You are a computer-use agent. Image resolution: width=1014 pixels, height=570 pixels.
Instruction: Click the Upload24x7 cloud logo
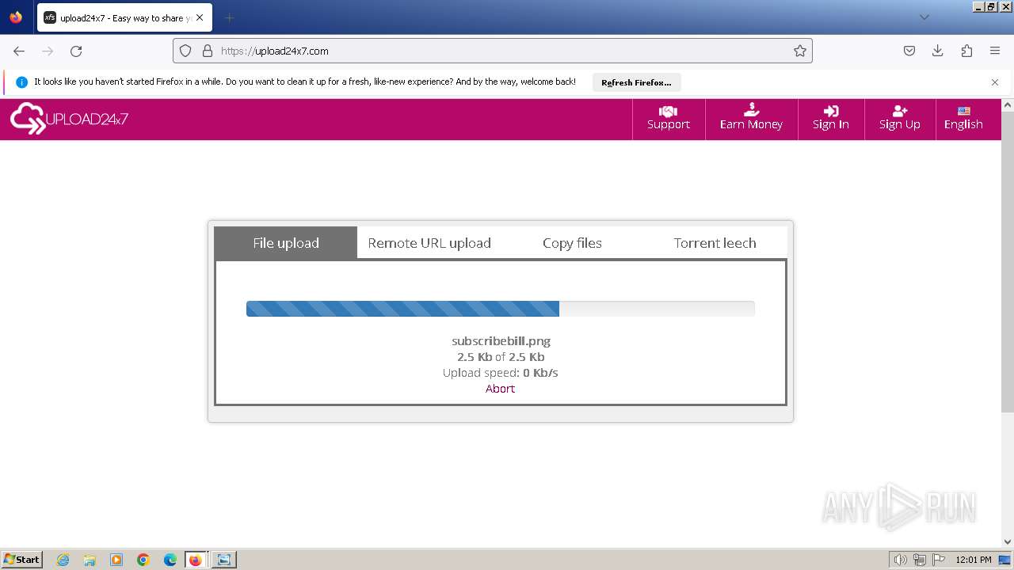(x=69, y=119)
